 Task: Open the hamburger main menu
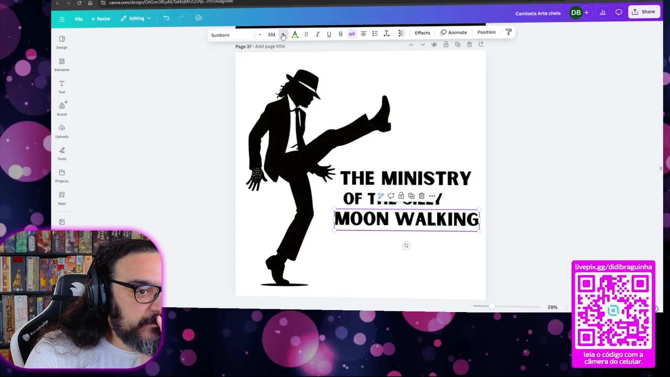62,19
